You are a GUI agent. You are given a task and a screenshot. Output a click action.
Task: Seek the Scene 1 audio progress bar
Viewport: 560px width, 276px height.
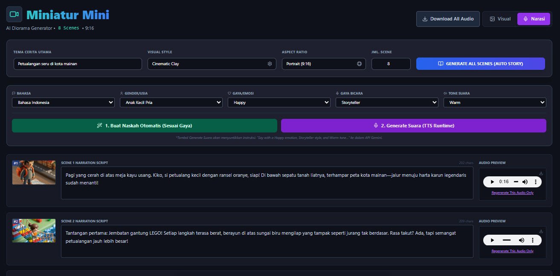[516, 182]
